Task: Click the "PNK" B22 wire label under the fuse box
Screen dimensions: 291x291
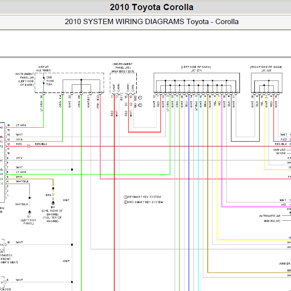Action: click(98, 106)
